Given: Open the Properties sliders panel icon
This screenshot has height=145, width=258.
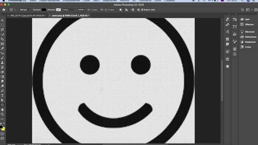Looking at the screenshot, I should (x=235, y=19).
